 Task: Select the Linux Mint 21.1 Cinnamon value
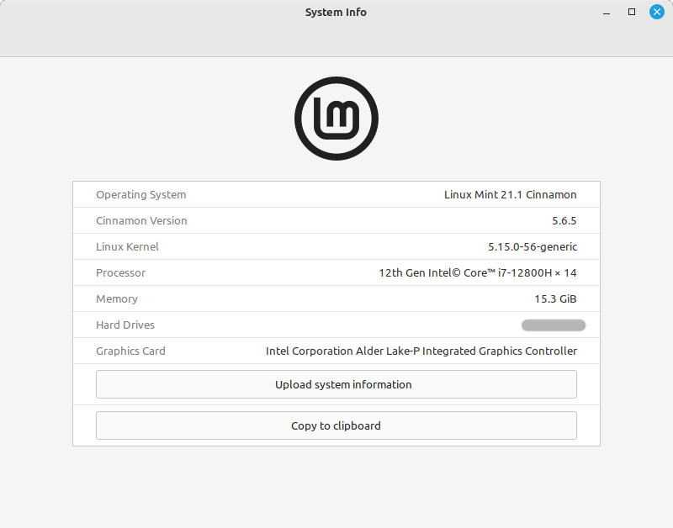tap(511, 195)
